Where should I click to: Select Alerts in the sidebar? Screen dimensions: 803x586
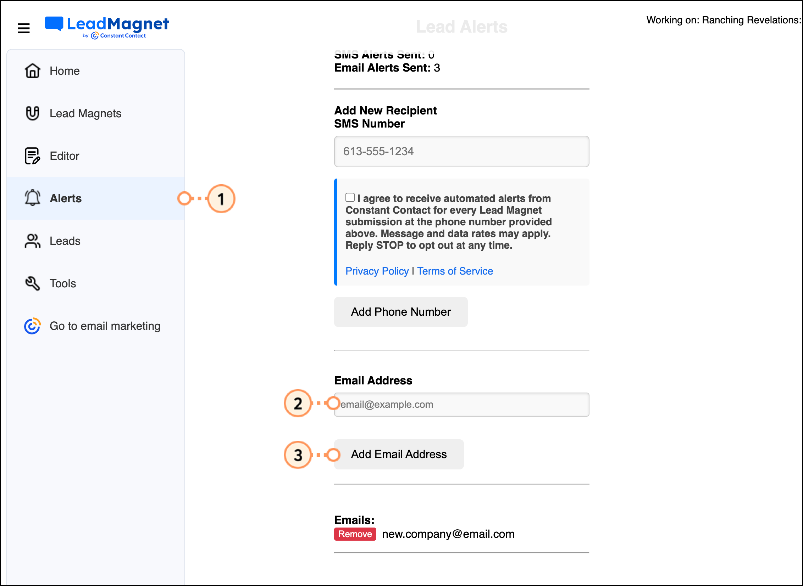point(96,198)
